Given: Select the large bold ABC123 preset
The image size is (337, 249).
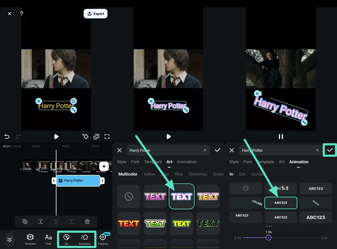Looking at the screenshot, I should pyautogui.click(x=316, y=217).
